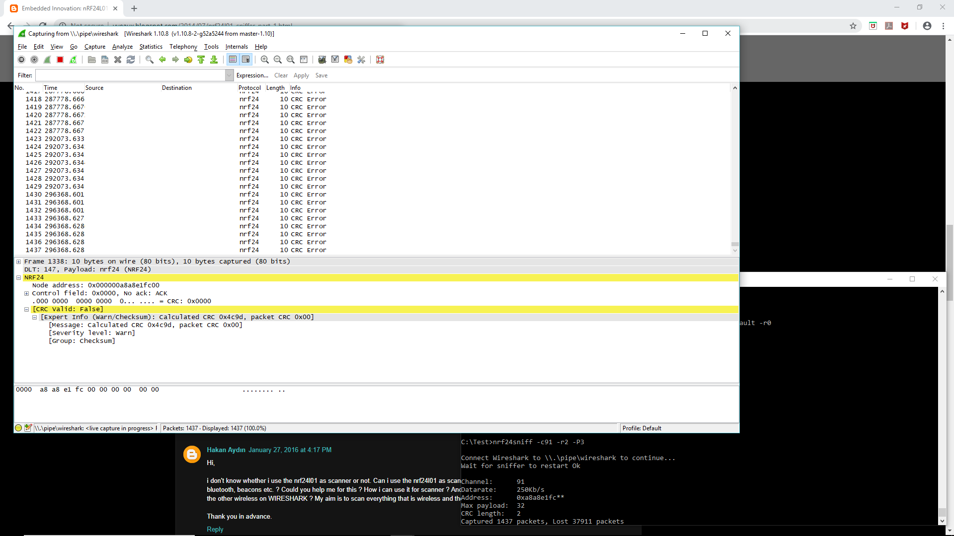Open Chrome three-dot menu
The width and height of the screenshot is (954, 536).
coord(943,26)
